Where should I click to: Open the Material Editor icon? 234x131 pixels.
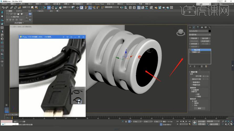coord(151,8)
